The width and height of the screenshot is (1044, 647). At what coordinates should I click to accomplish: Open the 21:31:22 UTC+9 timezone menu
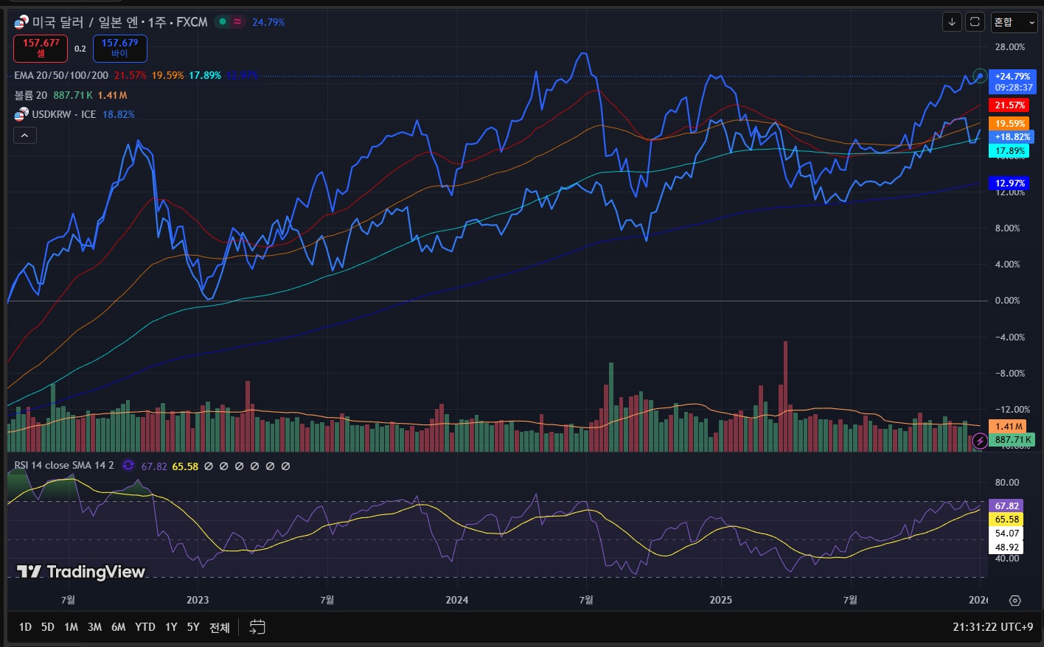point(992,627)
